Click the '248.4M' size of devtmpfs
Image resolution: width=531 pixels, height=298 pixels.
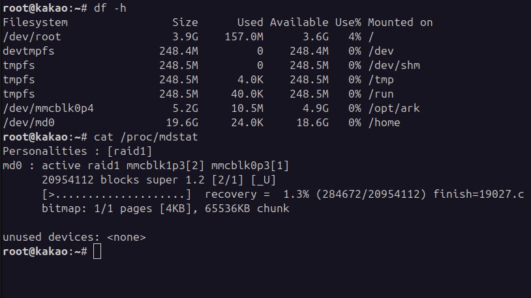point(179,51)
